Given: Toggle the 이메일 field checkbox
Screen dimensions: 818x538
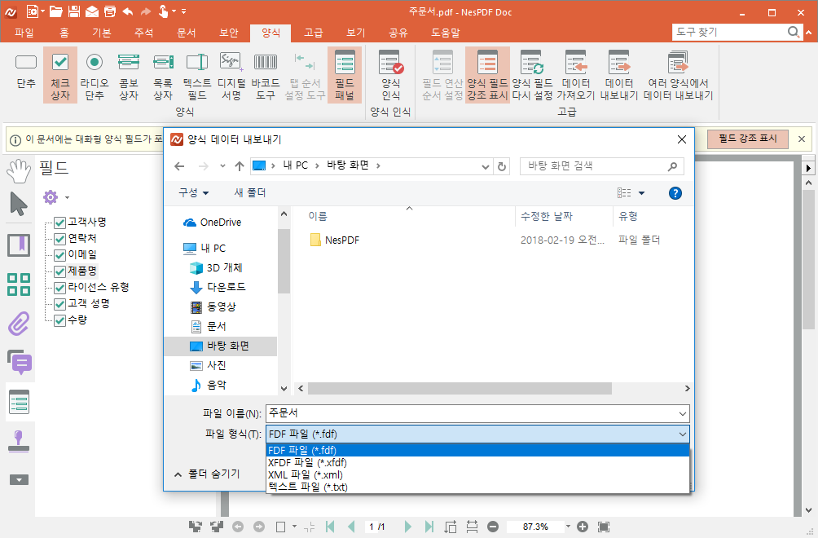Looking at the screenshot, I should [x=59, y=255].
